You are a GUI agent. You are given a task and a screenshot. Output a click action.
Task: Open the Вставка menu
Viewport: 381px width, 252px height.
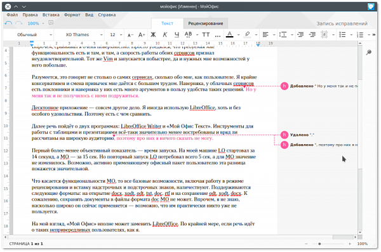click(x=51, y=15)
